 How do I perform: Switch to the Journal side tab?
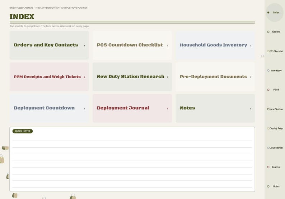[x=275, y=167]
